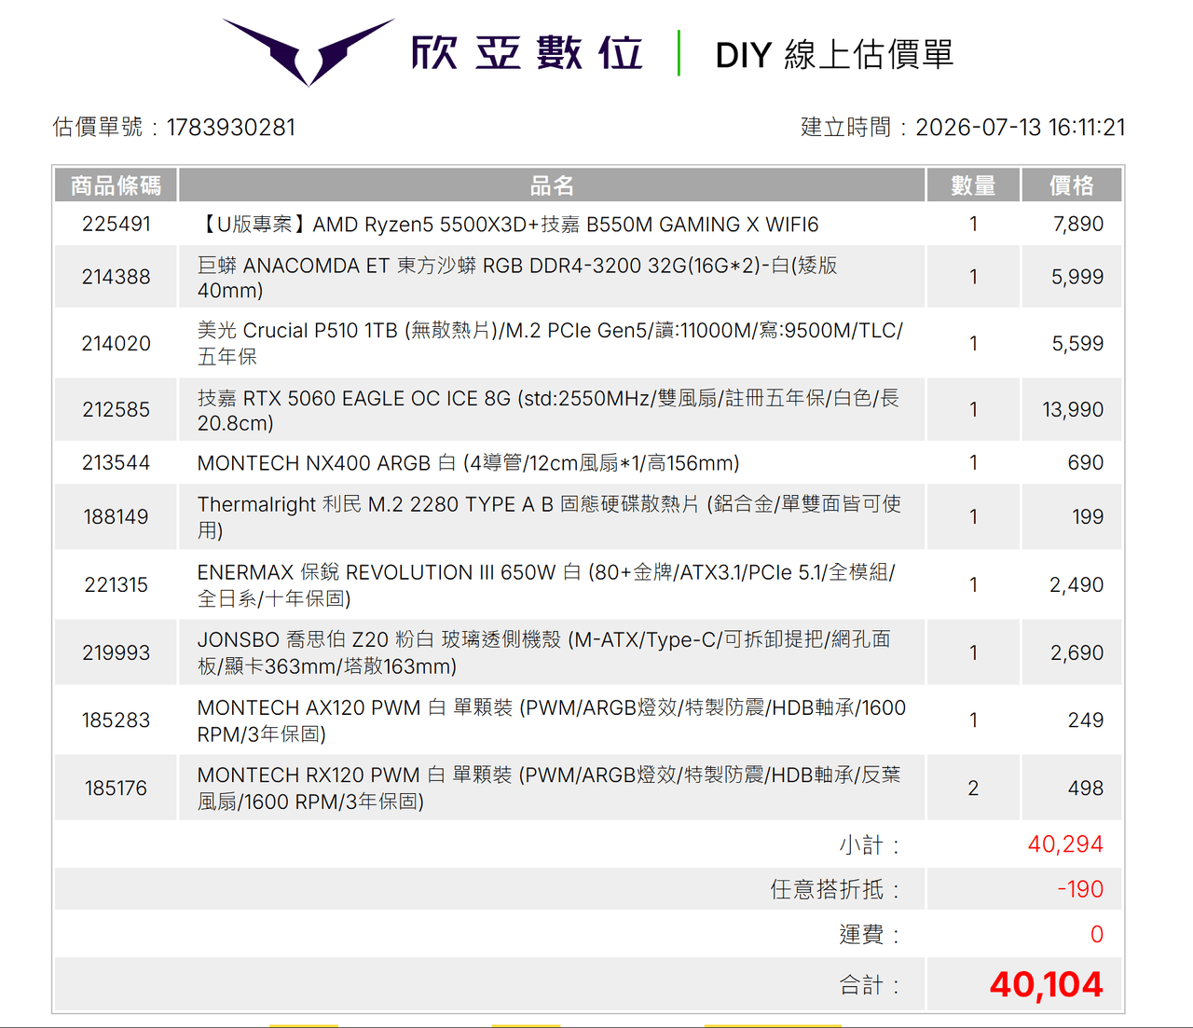Click the grand total 40,104

pyautogui.click(x=1047, y=984)
